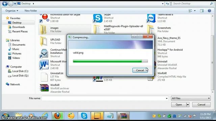Expand the Open button split arrow
This screenshot has width=216, height=121.
[x=188, y=105]
